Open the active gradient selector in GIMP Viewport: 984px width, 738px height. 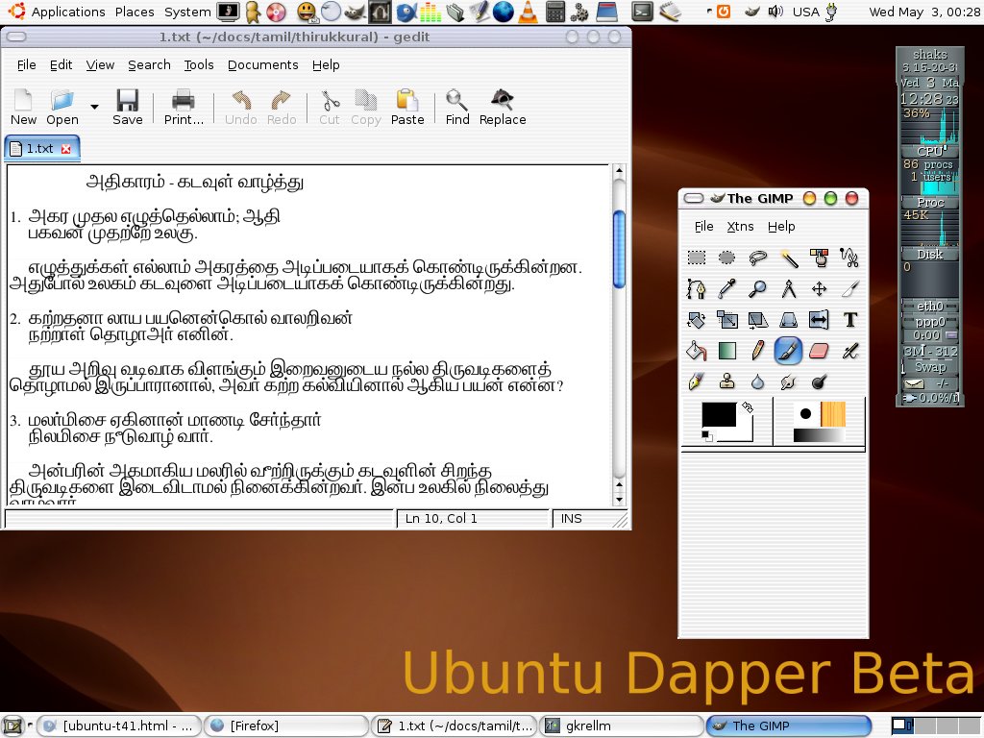pos(819,435)
